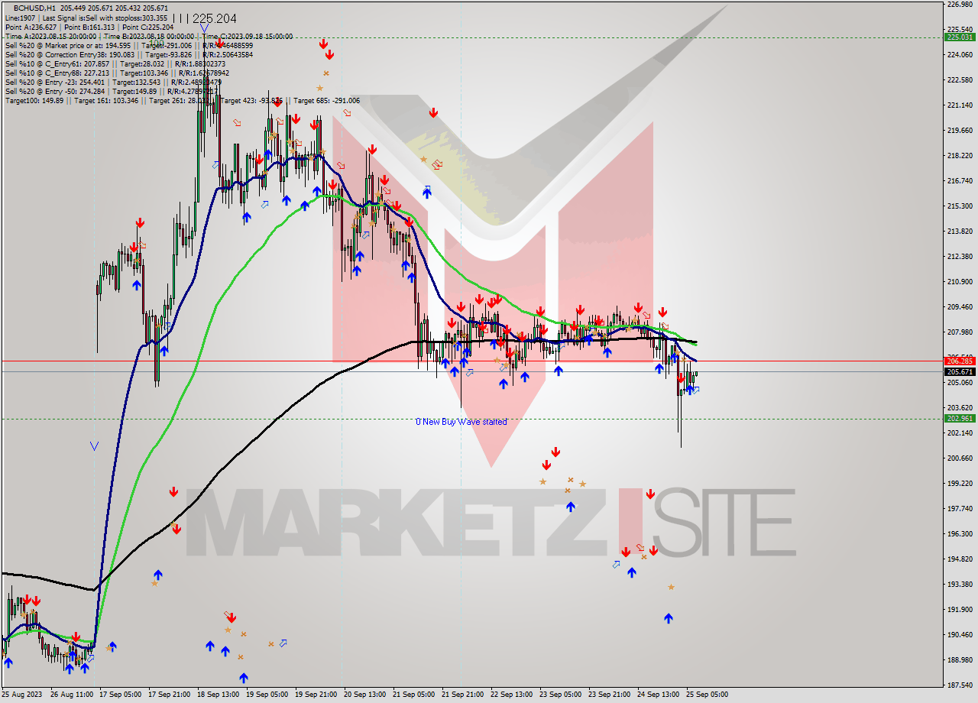Select the 215.300 price axis label

[x=960, y=206]
